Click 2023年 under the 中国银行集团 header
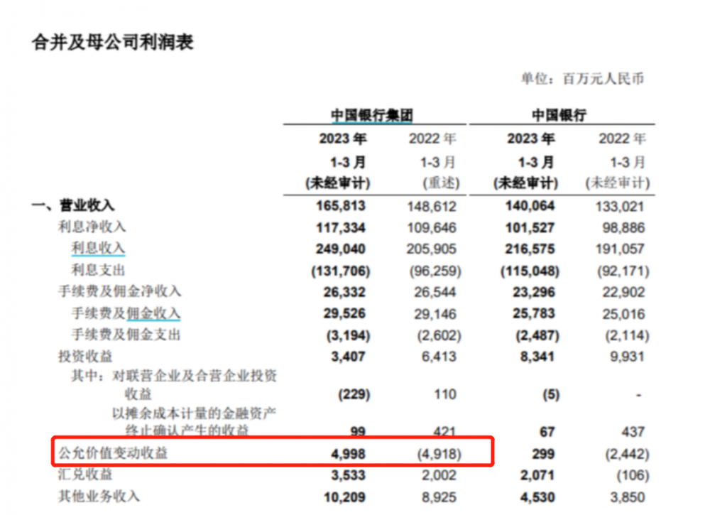 click(x=343, y=139)
